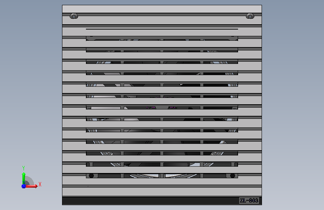324x210 pixels.
Task: Click the green Y axis arrow of the triad
Action: pos(24,178)
